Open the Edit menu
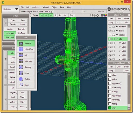Image resolution: width=133 pixels, height=113 pixels. [28, 7]
